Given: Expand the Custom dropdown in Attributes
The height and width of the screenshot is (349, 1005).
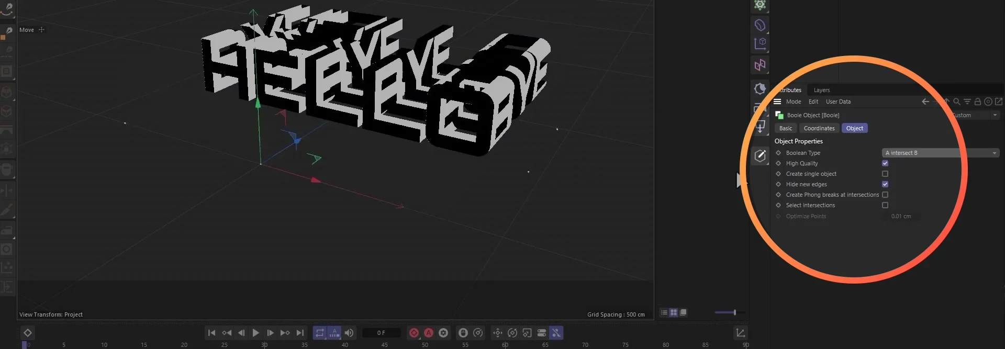Looking at the screenshot, I should pos(975,115).
